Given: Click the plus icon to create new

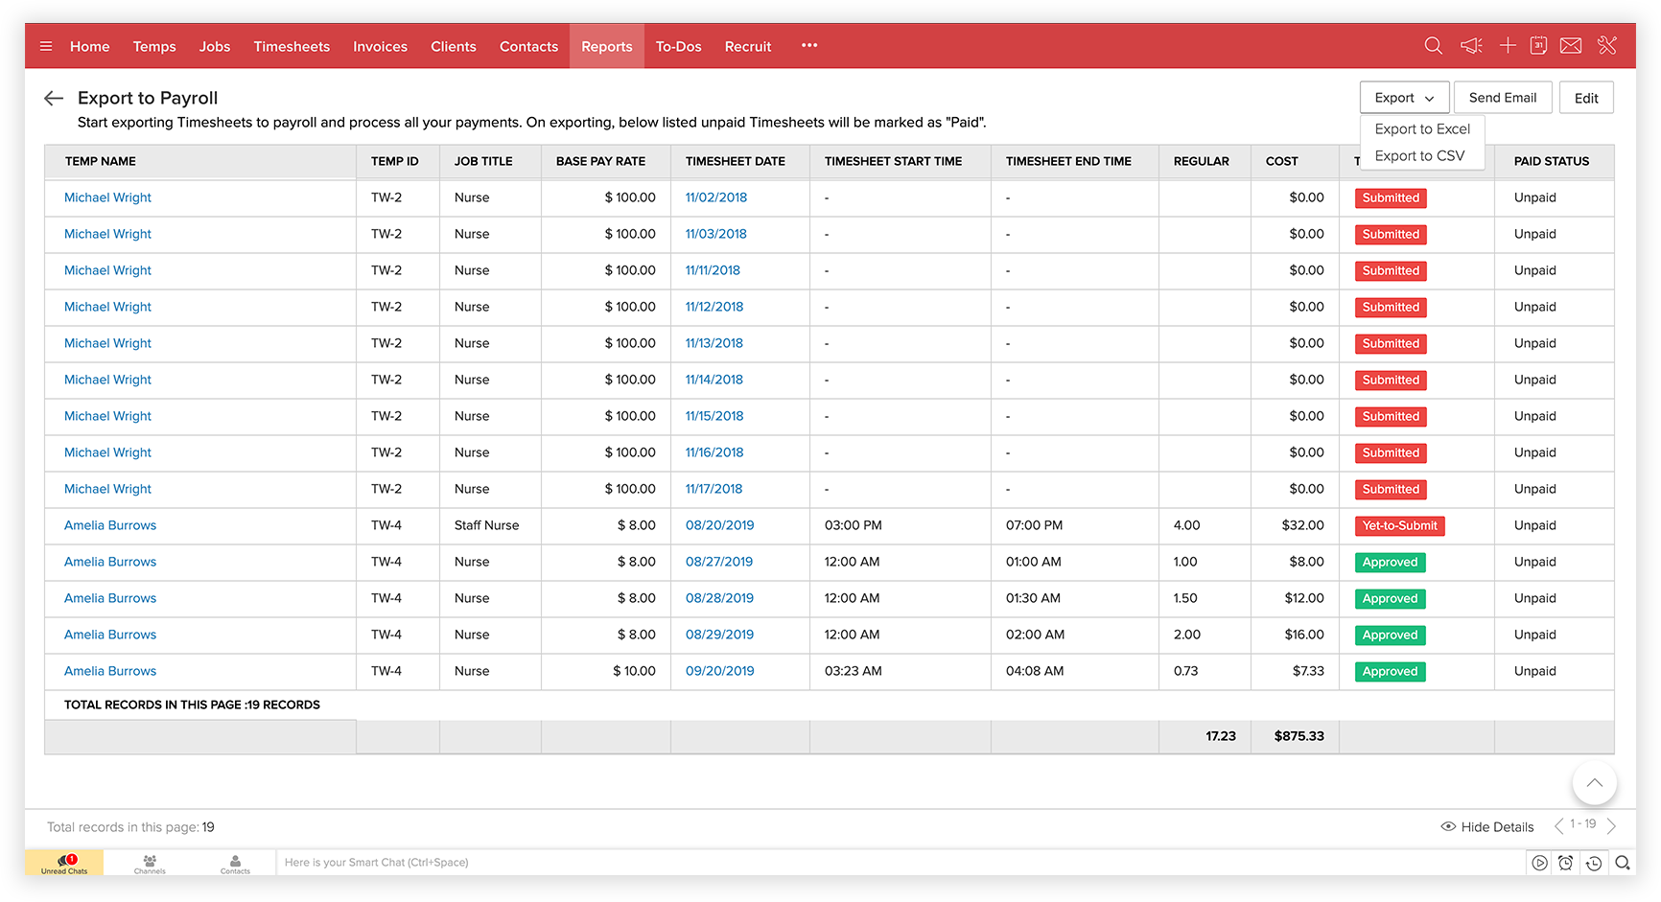Looking at the screenshot, I should click(1508, 46).
